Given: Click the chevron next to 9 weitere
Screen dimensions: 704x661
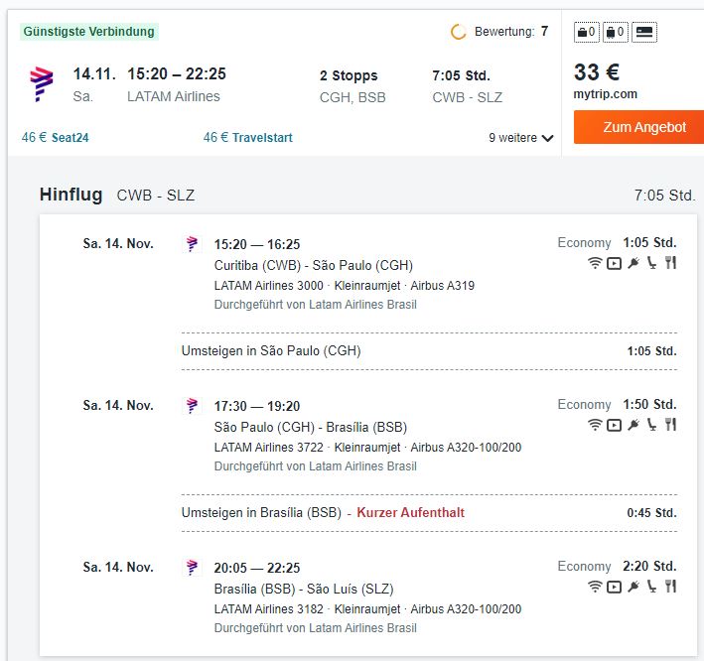Looking at the screenshot, I should pyautogui.click(x=547, y=138).
